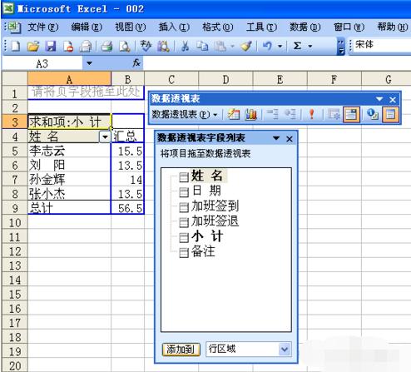411x372 pixels.
Task: Select the 日 期 field in list
Action: (206, 191)
